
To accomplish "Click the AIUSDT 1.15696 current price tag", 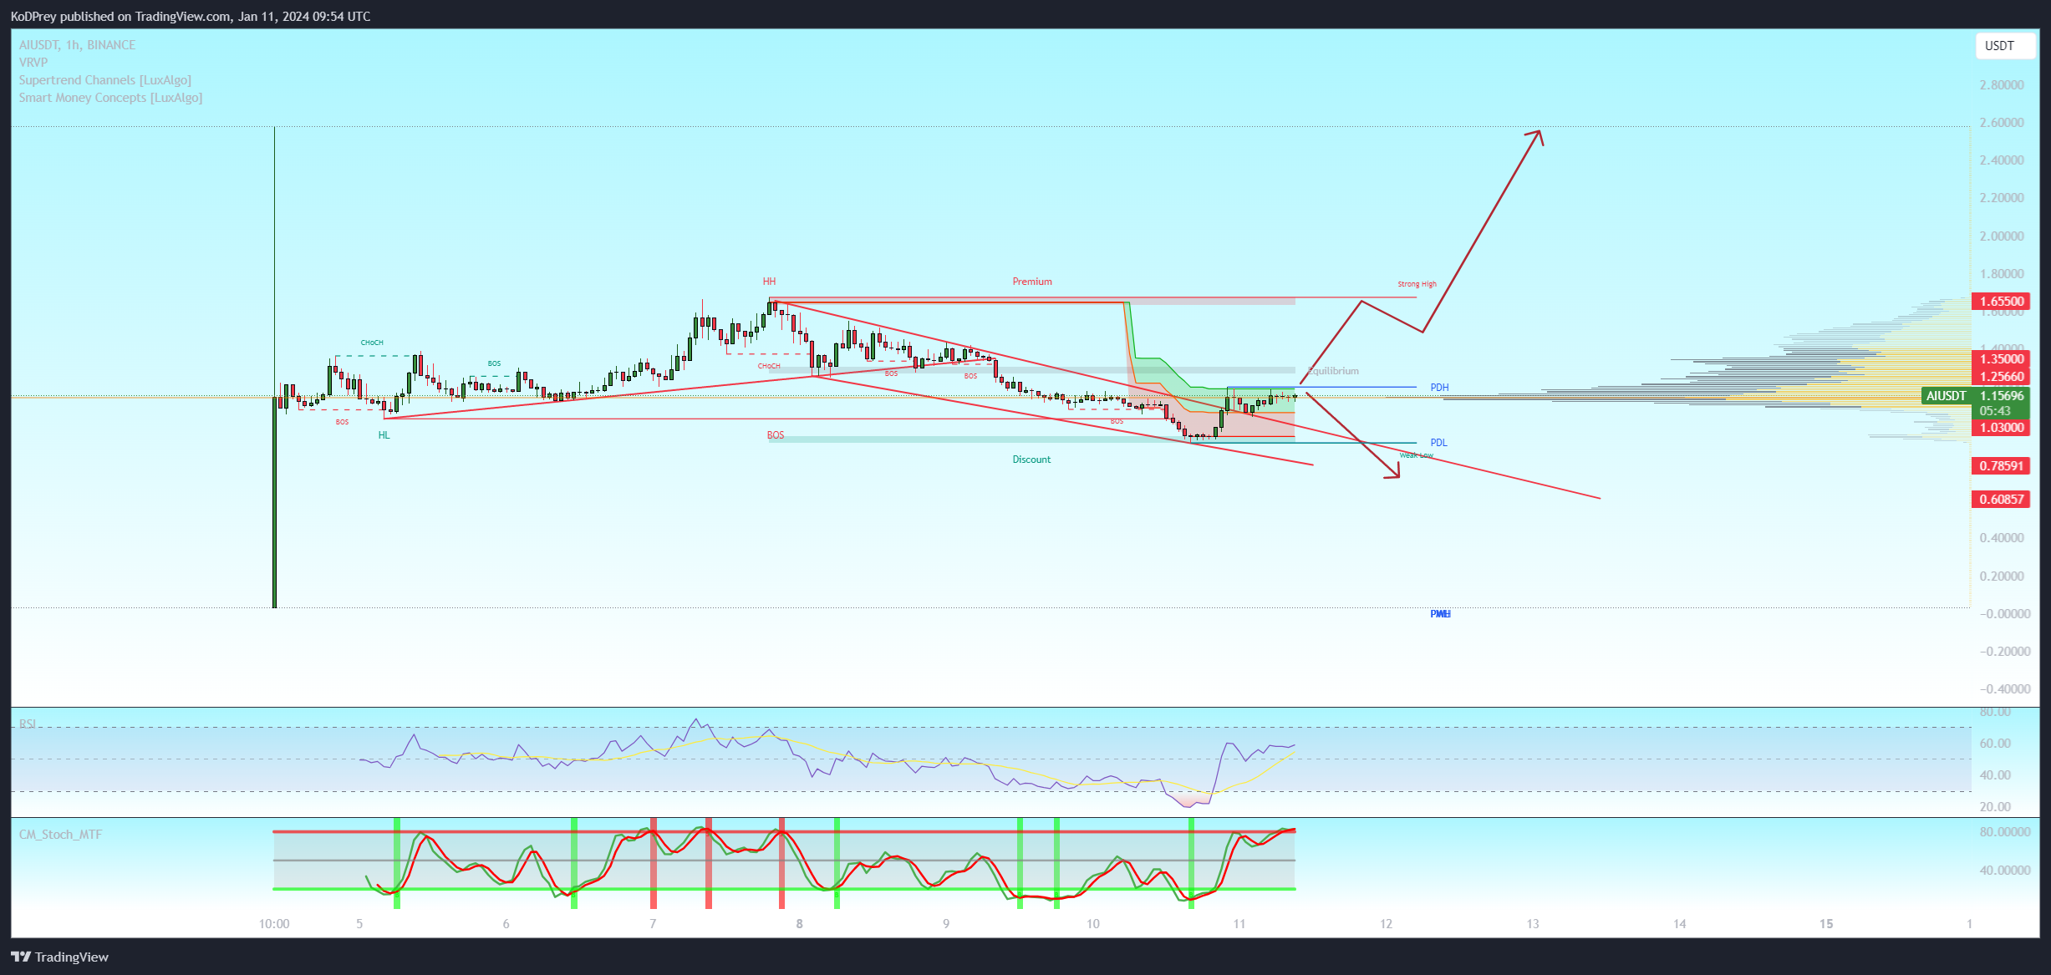I will [1976, 396].
